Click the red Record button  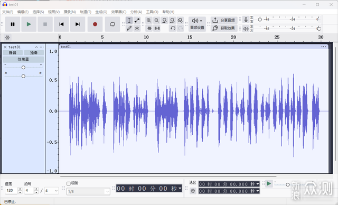[x=95, y=24]
